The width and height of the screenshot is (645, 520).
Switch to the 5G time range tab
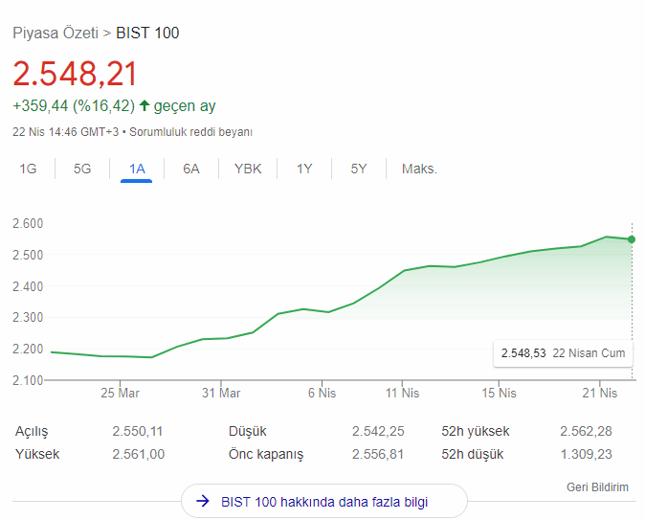(82, 170)
